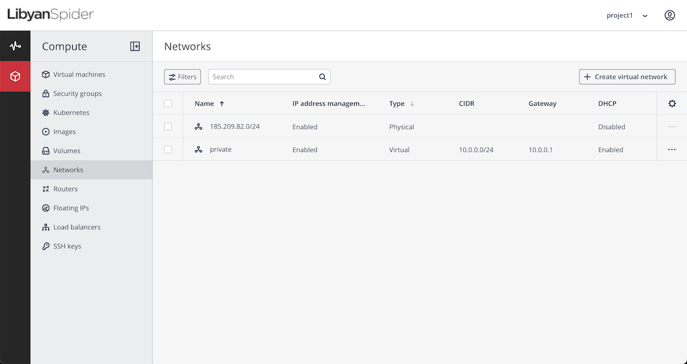Go to the Floating IPs page
The height and width of the screenshot is (364, 687).
click(x=71, y=208)
